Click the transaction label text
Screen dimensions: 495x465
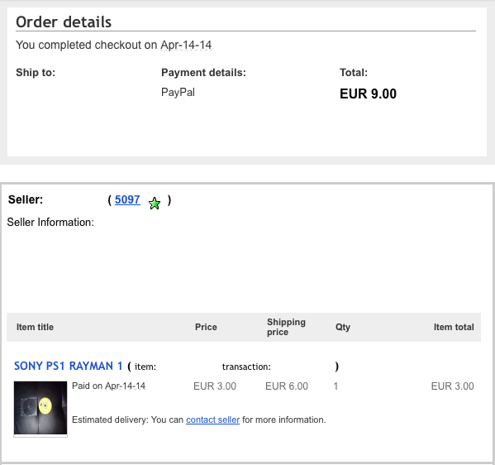coord(246,367)
